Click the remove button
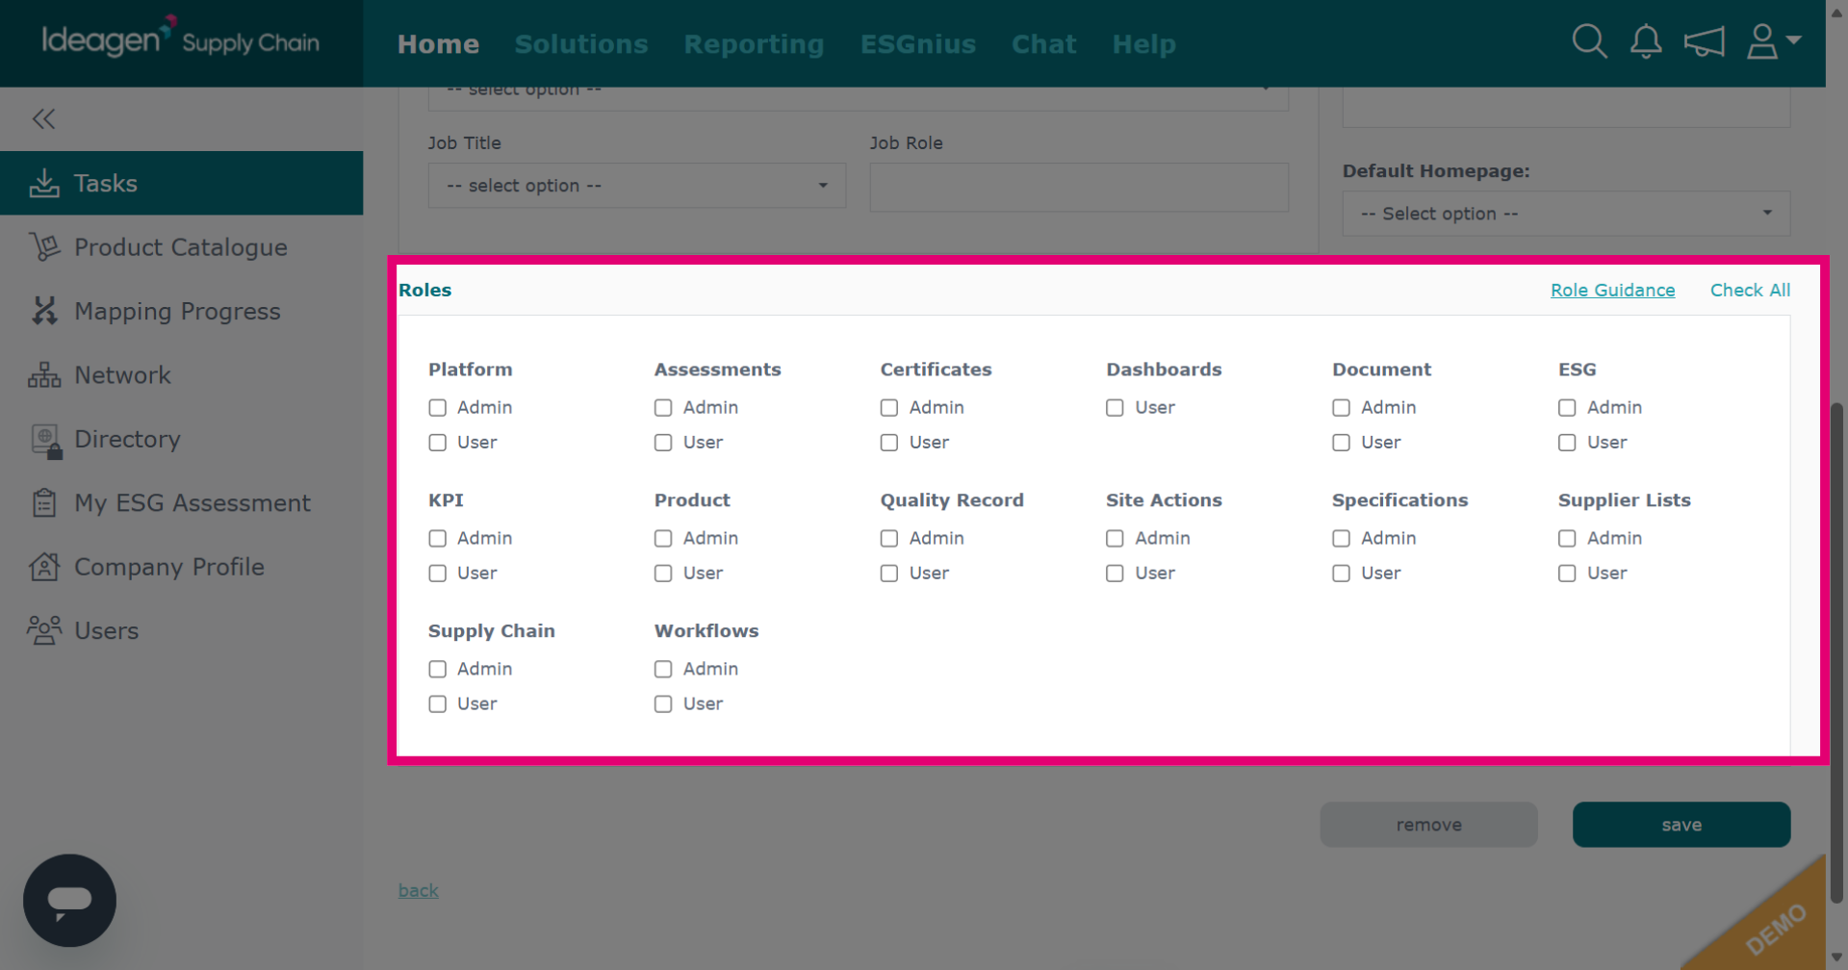Screen dimensions: 1848x970 tap(1428, 825)
